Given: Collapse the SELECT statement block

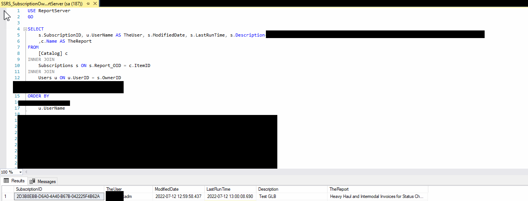Looking at the screenshot, I should coord(25,29).
